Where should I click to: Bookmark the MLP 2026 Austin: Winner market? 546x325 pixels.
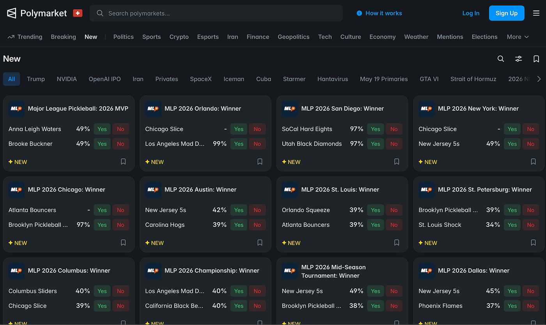point(260,243)
